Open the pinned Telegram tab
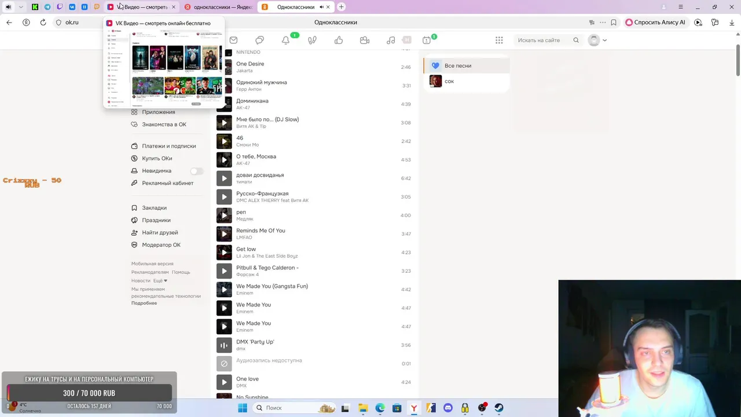The width and height of the screenshot is (741, 417). (x=47, y=7)
